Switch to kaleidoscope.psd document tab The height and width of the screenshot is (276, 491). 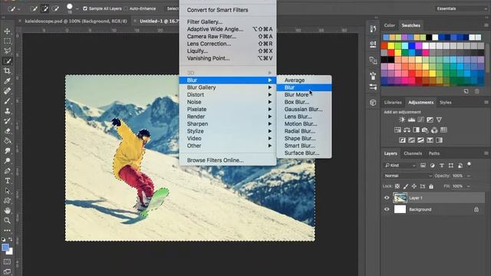(76, 21)
